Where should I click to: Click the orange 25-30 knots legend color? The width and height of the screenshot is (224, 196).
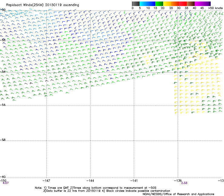point(175,4)
